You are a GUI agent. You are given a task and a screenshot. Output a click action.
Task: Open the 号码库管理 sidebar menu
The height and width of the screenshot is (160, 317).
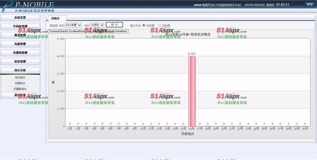pos(20,26)
